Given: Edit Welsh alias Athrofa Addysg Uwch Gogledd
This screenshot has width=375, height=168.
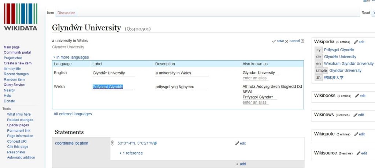Looking at the screenshot, I should click(272, 86).
